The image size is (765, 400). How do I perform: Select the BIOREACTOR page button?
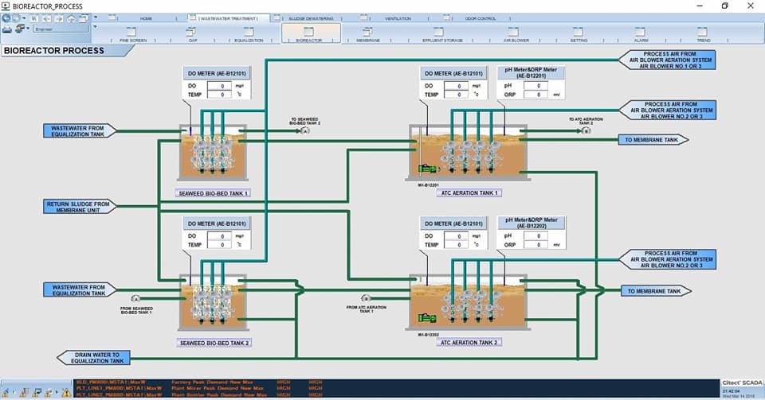310,33
